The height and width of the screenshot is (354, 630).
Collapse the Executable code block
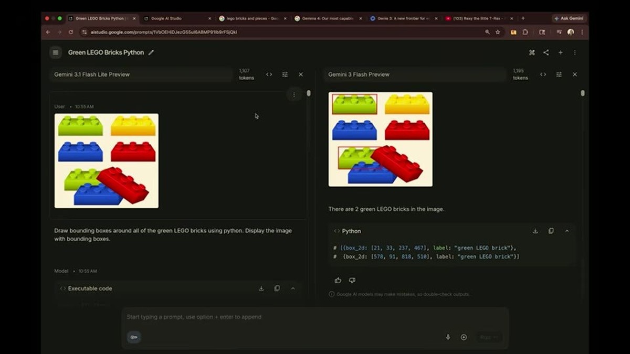[x=293, y=288]
